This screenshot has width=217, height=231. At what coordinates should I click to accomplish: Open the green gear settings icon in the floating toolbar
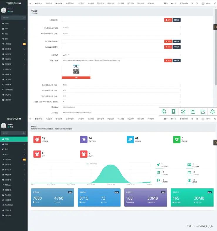click(212, 111)
